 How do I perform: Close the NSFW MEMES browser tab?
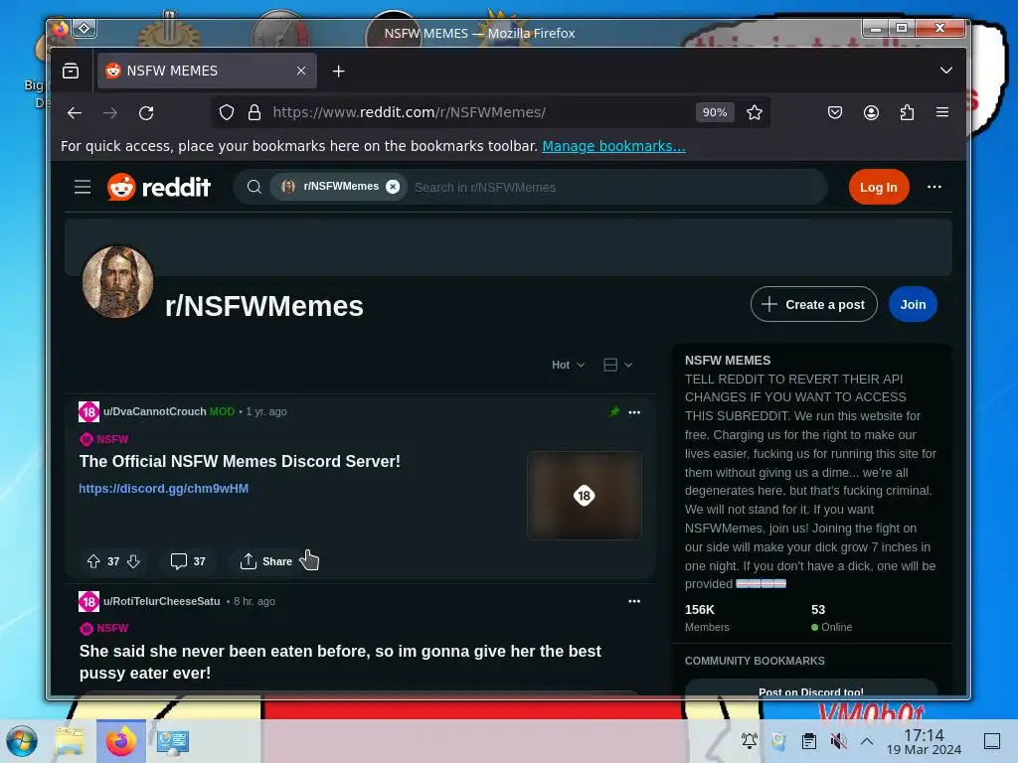pos(300,71)
